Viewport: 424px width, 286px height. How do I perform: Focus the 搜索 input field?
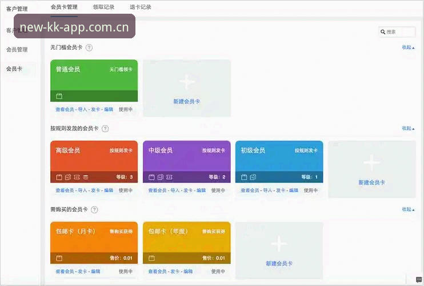(397, 32)
